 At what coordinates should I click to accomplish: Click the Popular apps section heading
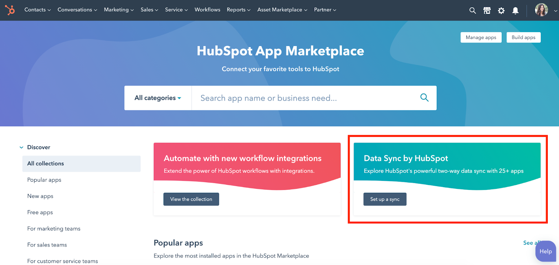point(178,243)
